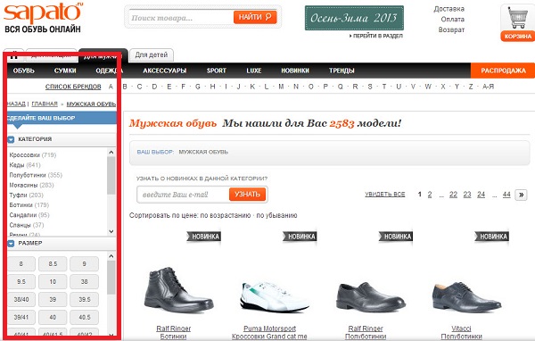The height and width of the screenshot is (341, 535).
Task: Select size 40
Action: [53, 317]
